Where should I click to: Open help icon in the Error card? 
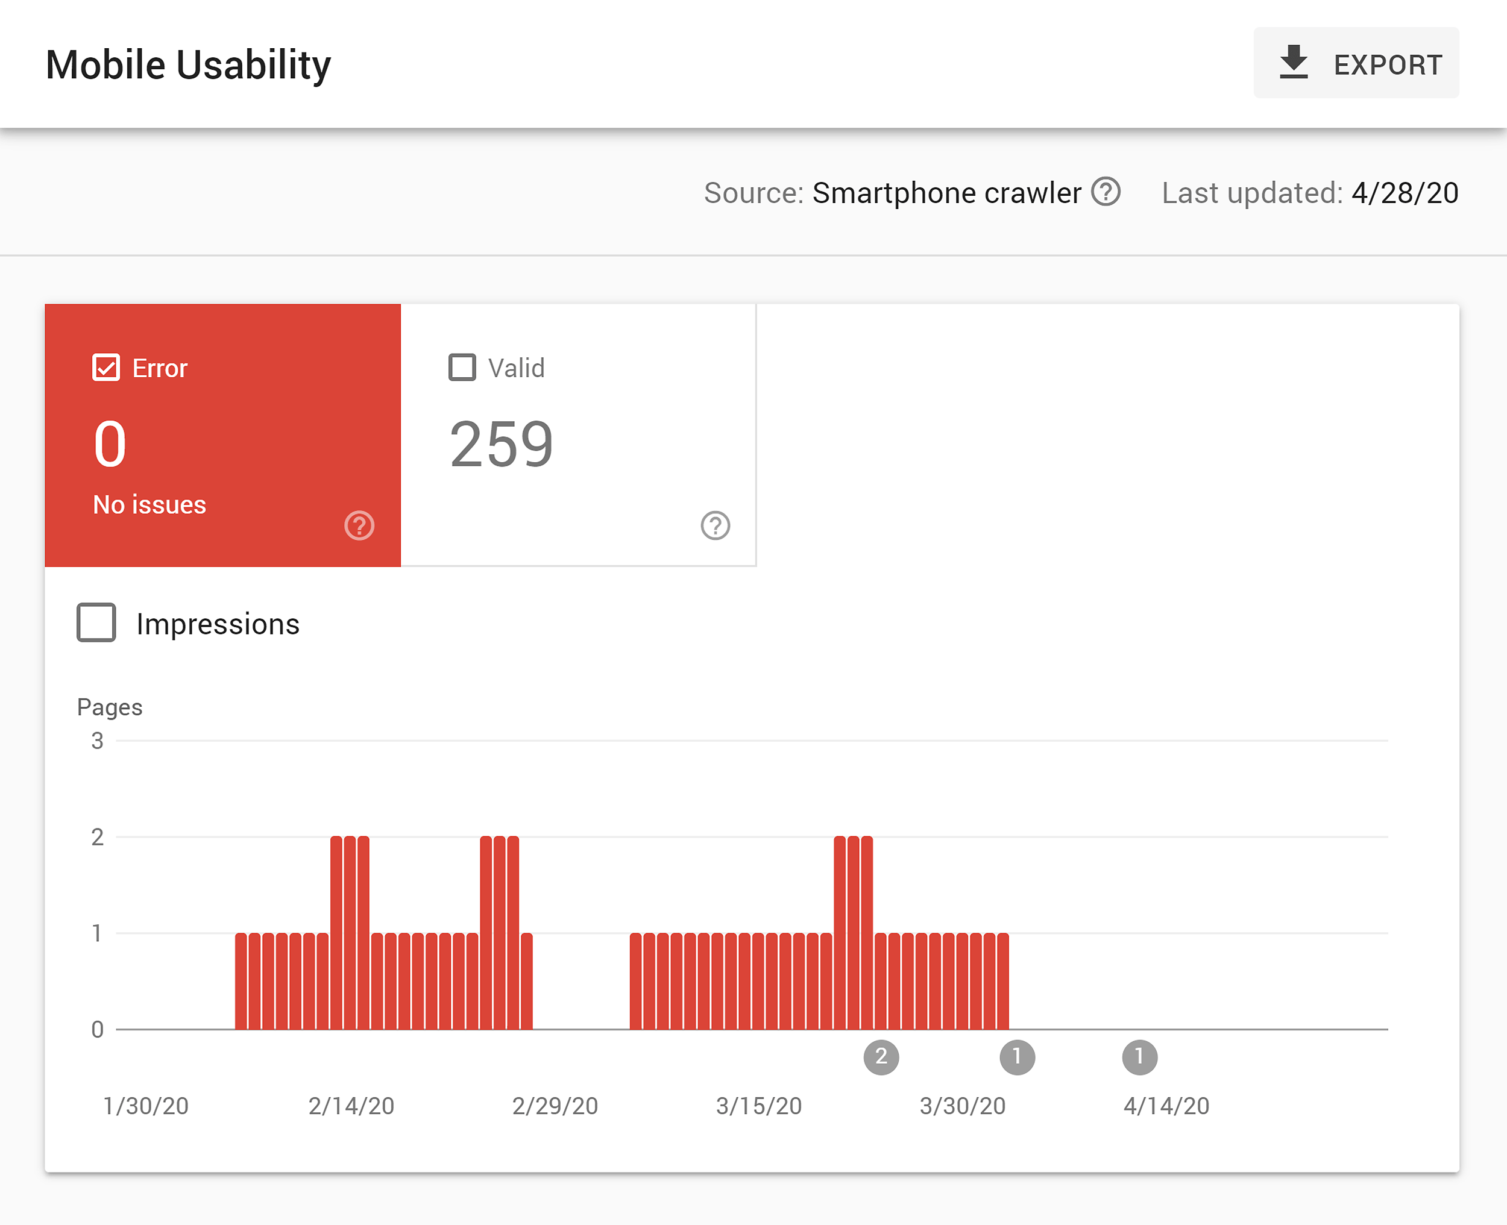359,525
